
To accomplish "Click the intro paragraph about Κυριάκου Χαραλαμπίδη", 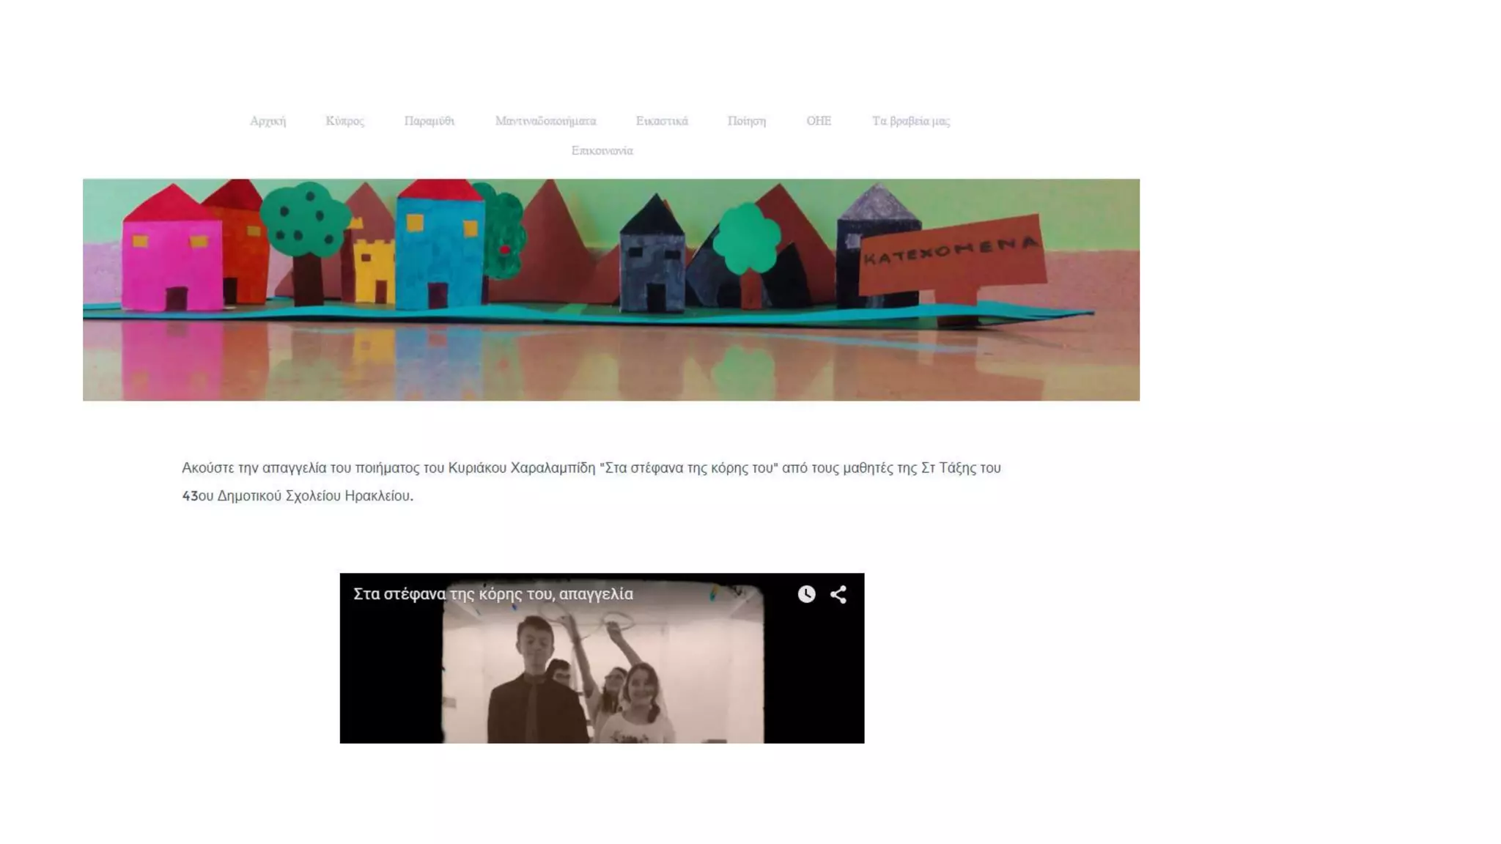I will pyautogui.click(x=591, y=481).
